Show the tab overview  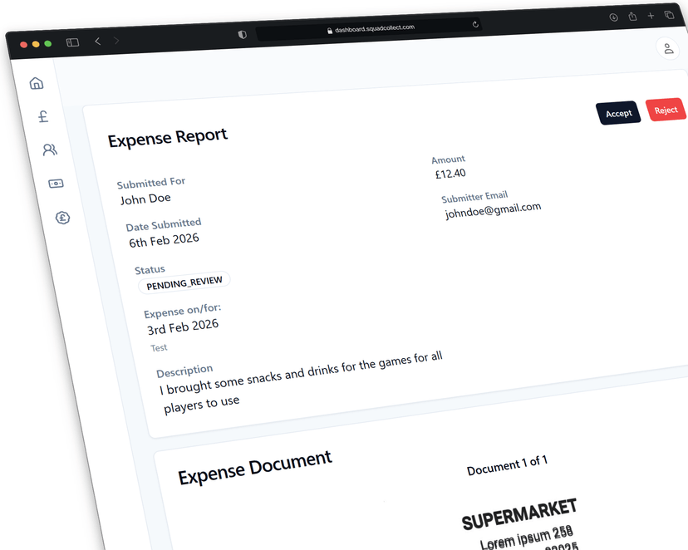[669, 16]
